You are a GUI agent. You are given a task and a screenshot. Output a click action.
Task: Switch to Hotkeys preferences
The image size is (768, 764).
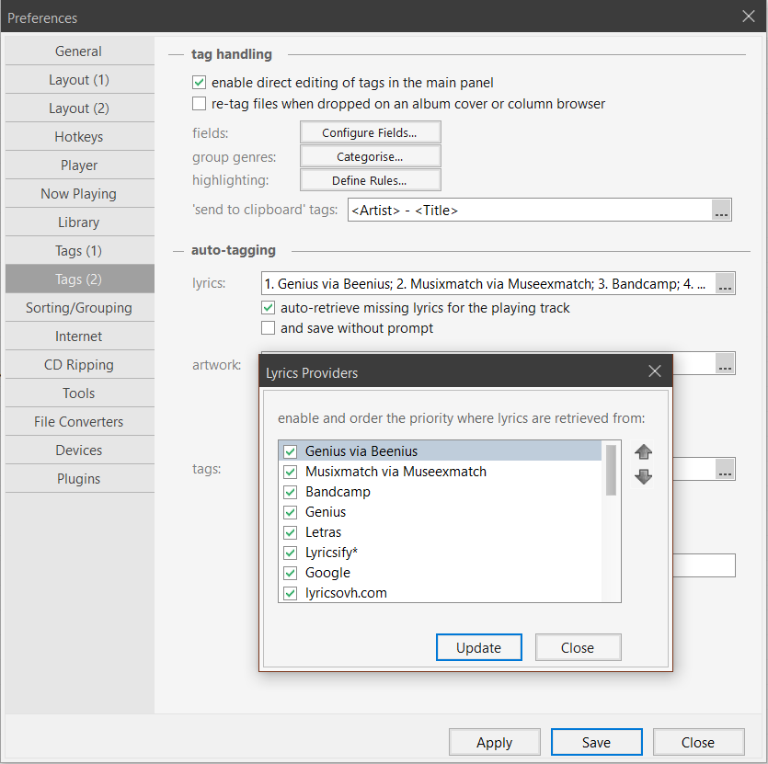click(x=79, y=137)
